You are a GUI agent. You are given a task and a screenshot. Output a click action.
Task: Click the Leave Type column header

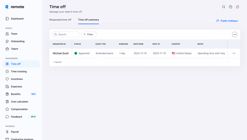click(100, 44)
